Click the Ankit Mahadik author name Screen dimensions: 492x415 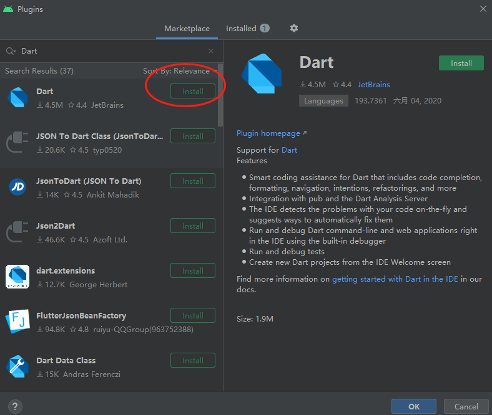pos(113,195)
